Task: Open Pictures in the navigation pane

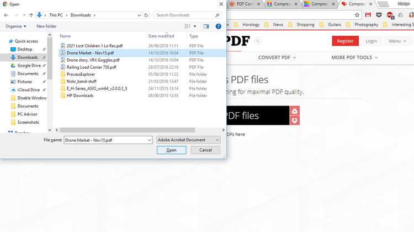Action: click(x=24, y=82)
